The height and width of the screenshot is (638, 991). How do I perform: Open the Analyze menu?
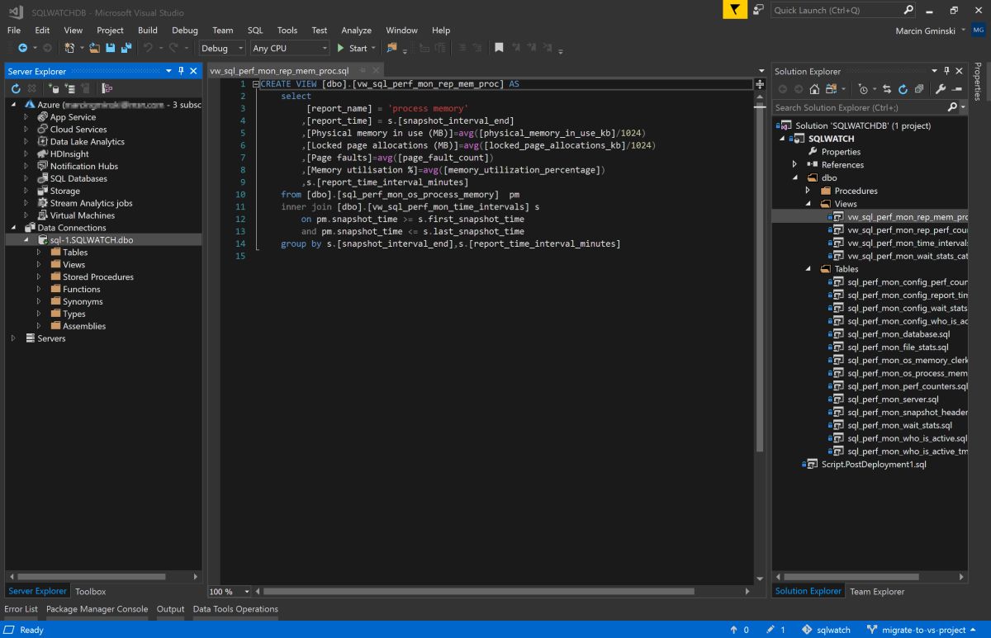coord(356,30)
